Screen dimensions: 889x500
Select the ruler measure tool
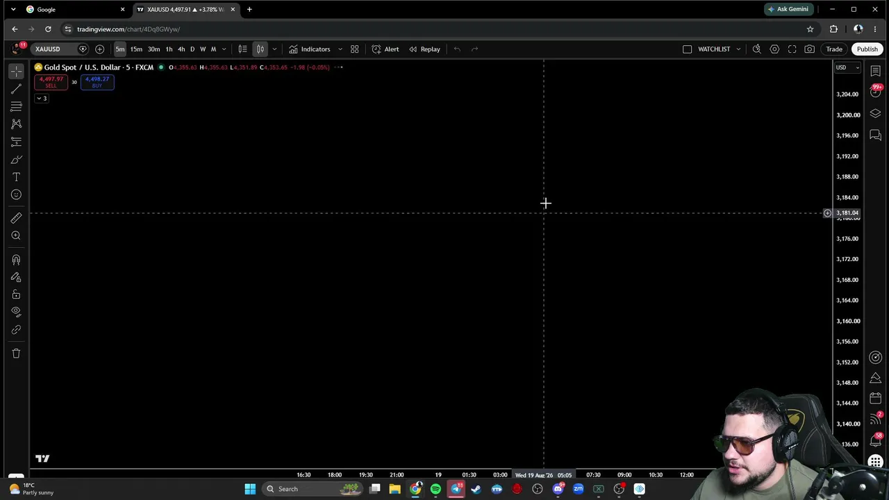pyautogui.click(x=16, y=218)
